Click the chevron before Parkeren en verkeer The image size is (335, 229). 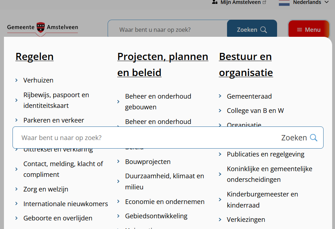(x=16, y=120)
